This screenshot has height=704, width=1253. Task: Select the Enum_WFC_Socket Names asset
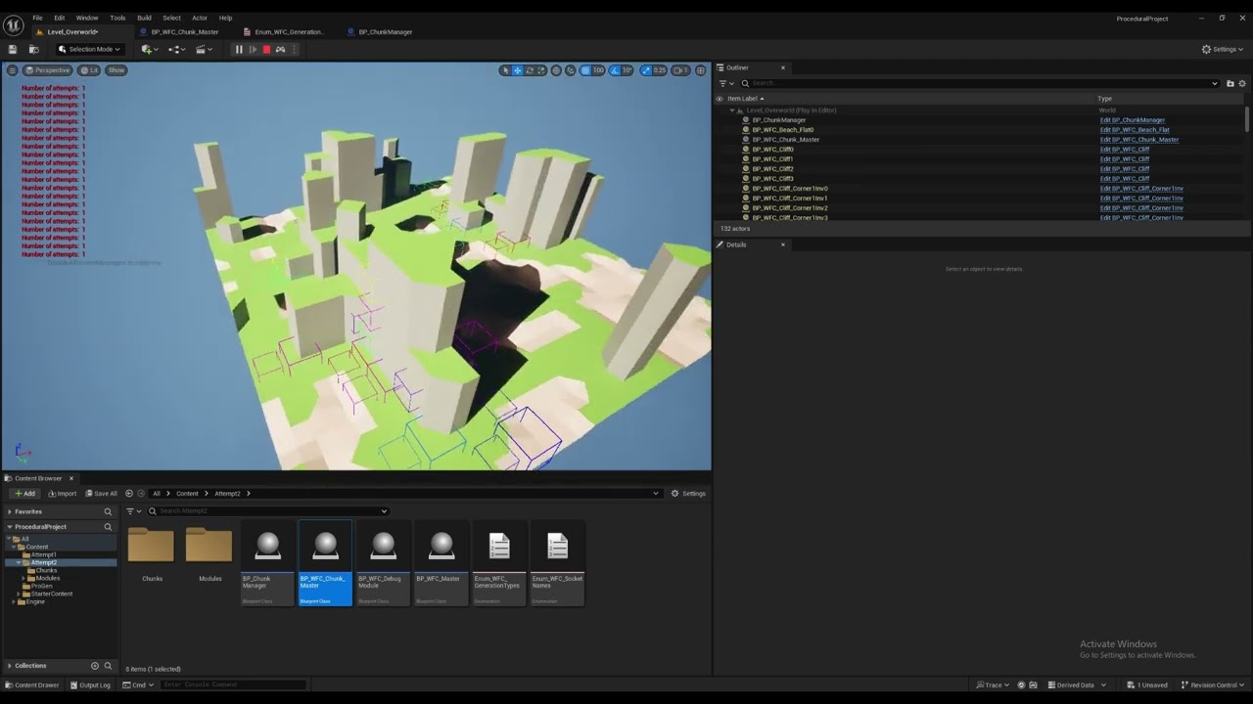point(557,563)
